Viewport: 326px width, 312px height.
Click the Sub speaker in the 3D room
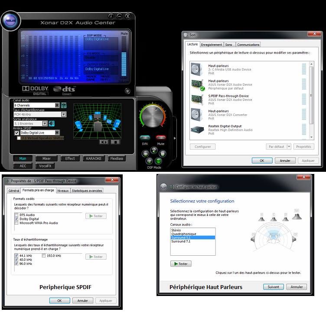point(109,122)
